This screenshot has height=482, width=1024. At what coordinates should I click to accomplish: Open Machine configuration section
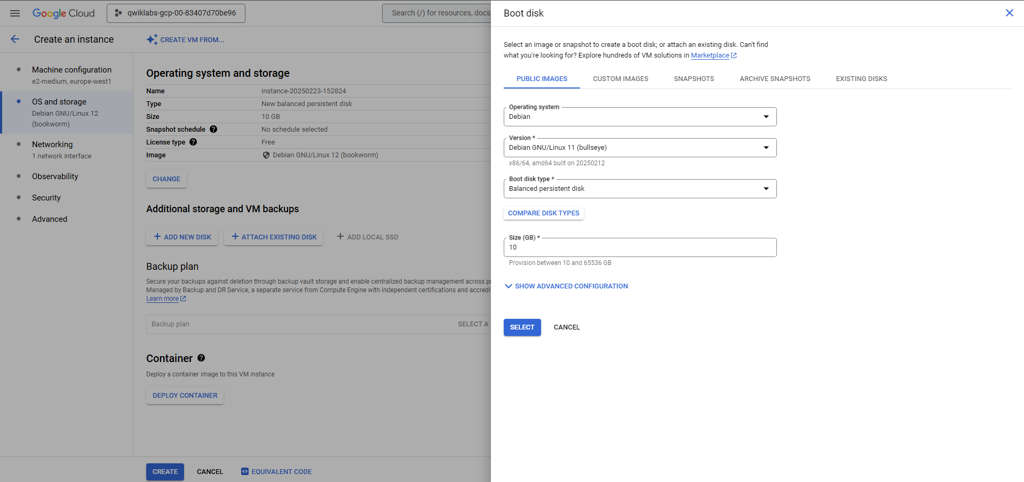coord(67,75)
